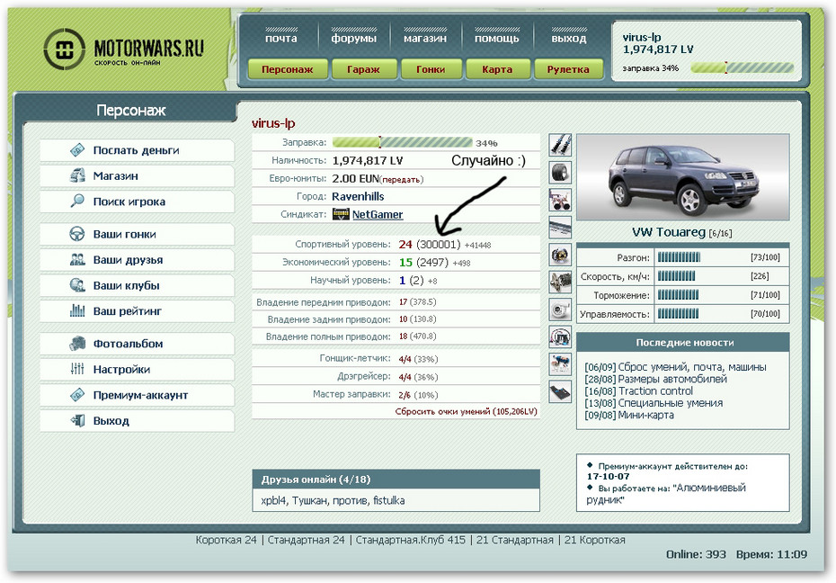Open the turbocharger part icon
This screenshot has width=836, height=583.
560,309
